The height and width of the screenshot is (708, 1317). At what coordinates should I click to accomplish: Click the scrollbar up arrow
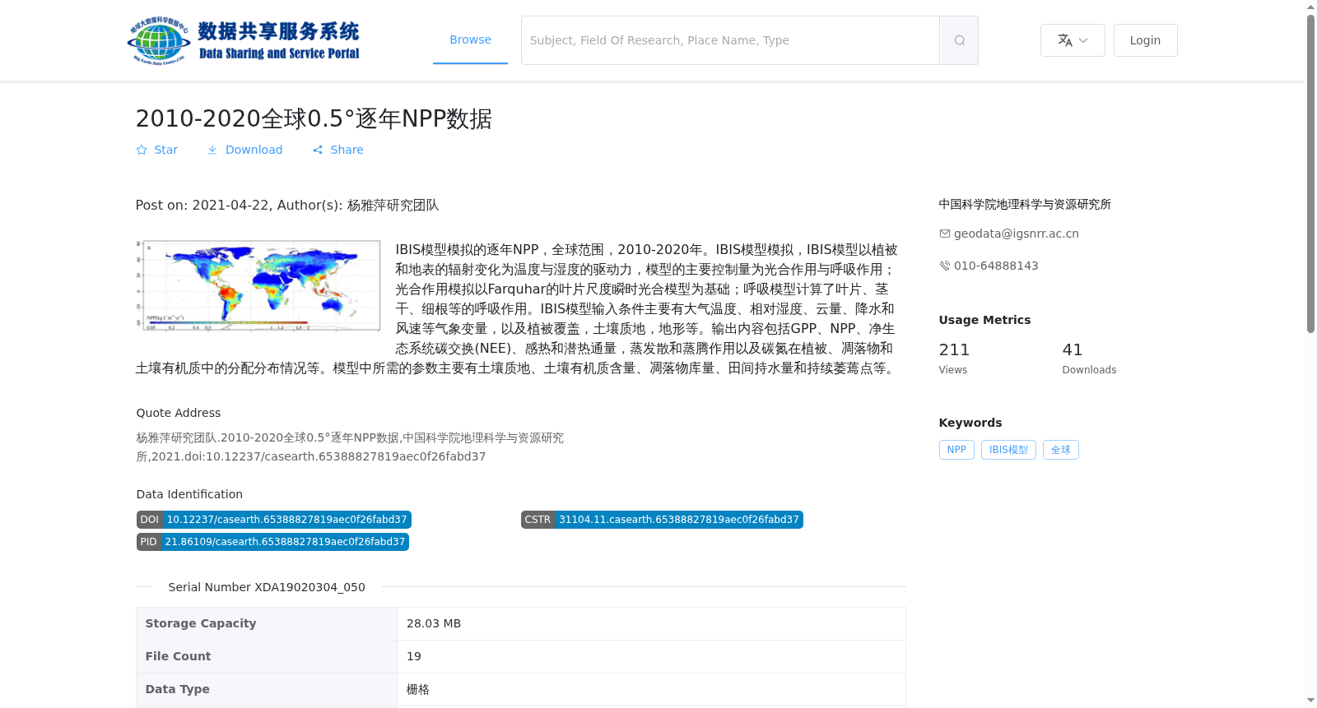click(x=1310, y=7)
